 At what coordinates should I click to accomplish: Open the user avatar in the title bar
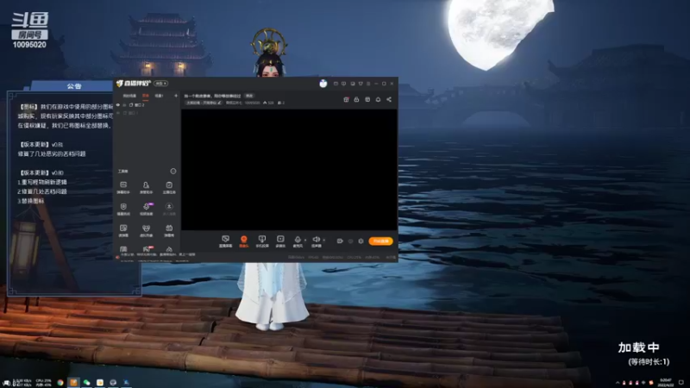[323, 84]
